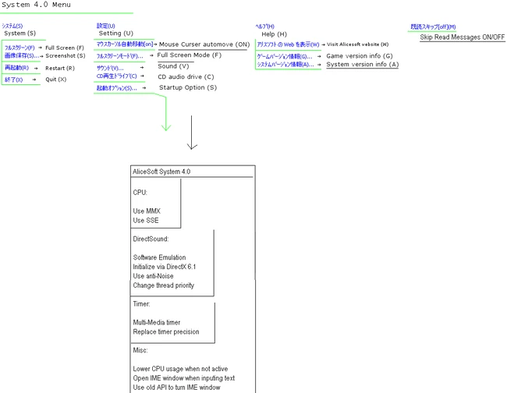Open the Japanese システム(S) menu header
507x393 pixels.
[x=12, y=26]
